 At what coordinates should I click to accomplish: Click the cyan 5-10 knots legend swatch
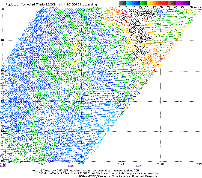tap(129, 3)
